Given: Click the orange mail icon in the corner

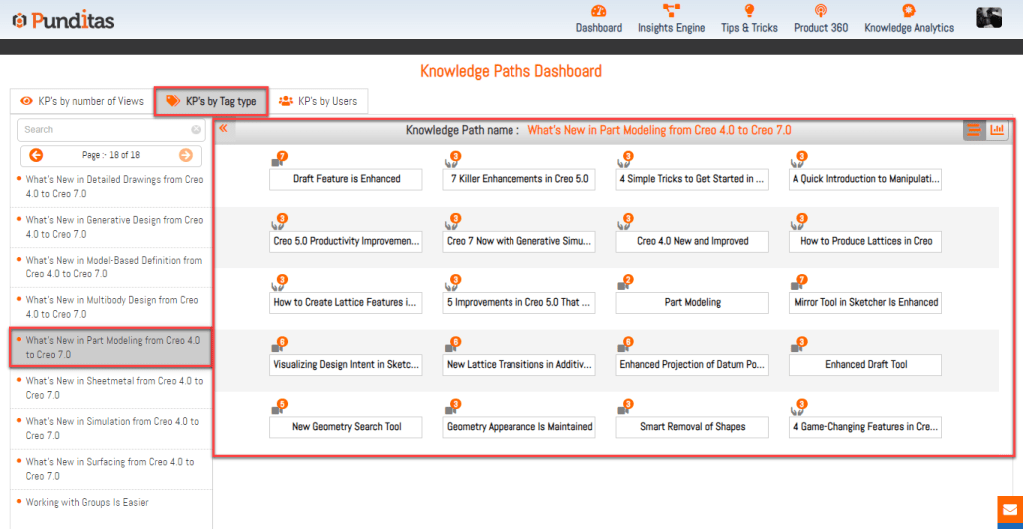Looking at the screenshot, I should point(1009,512).
